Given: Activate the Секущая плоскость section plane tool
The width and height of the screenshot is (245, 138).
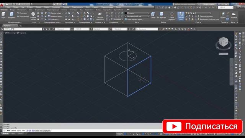Looking at the screenshot, I should (x=100, y=16).
